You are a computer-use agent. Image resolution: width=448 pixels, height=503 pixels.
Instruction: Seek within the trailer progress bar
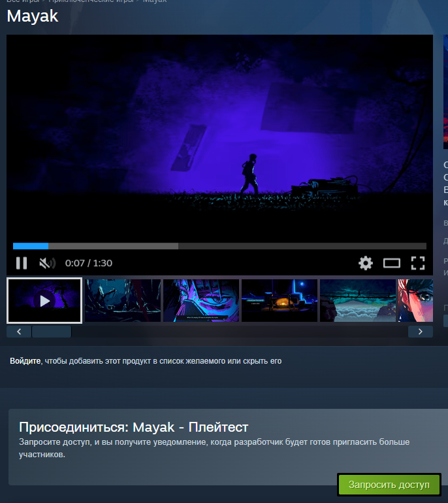pyautogui.click(x=219, y=246)
